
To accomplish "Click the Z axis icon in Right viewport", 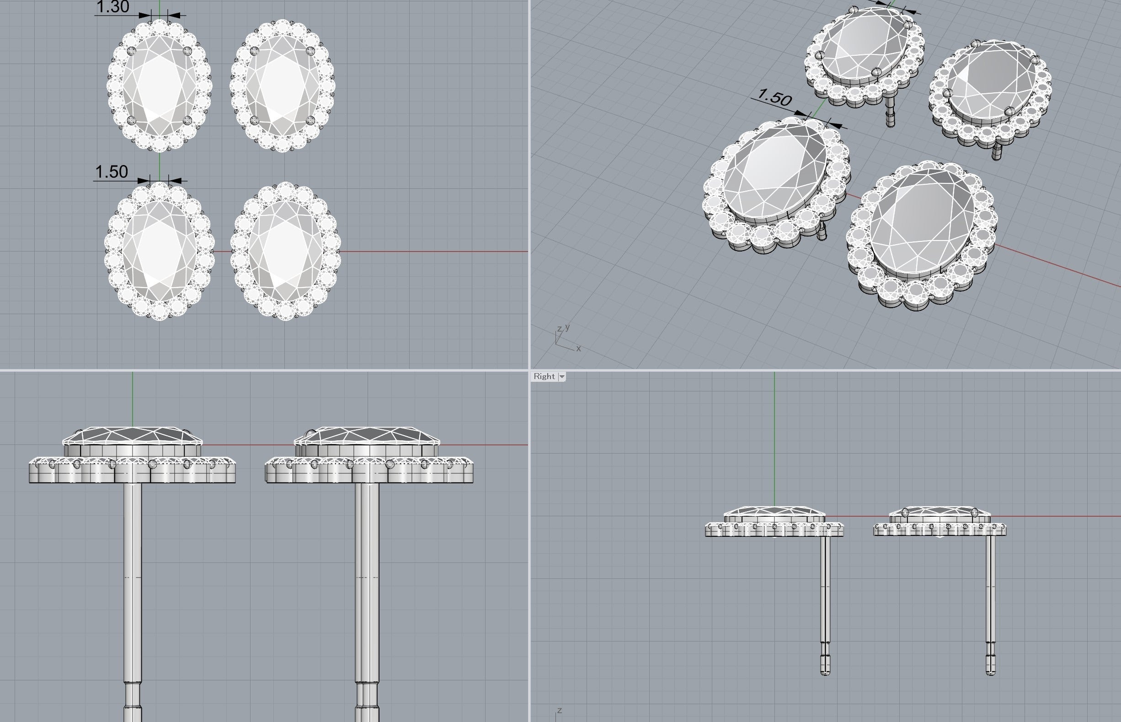I will click(x=559, y=712).
